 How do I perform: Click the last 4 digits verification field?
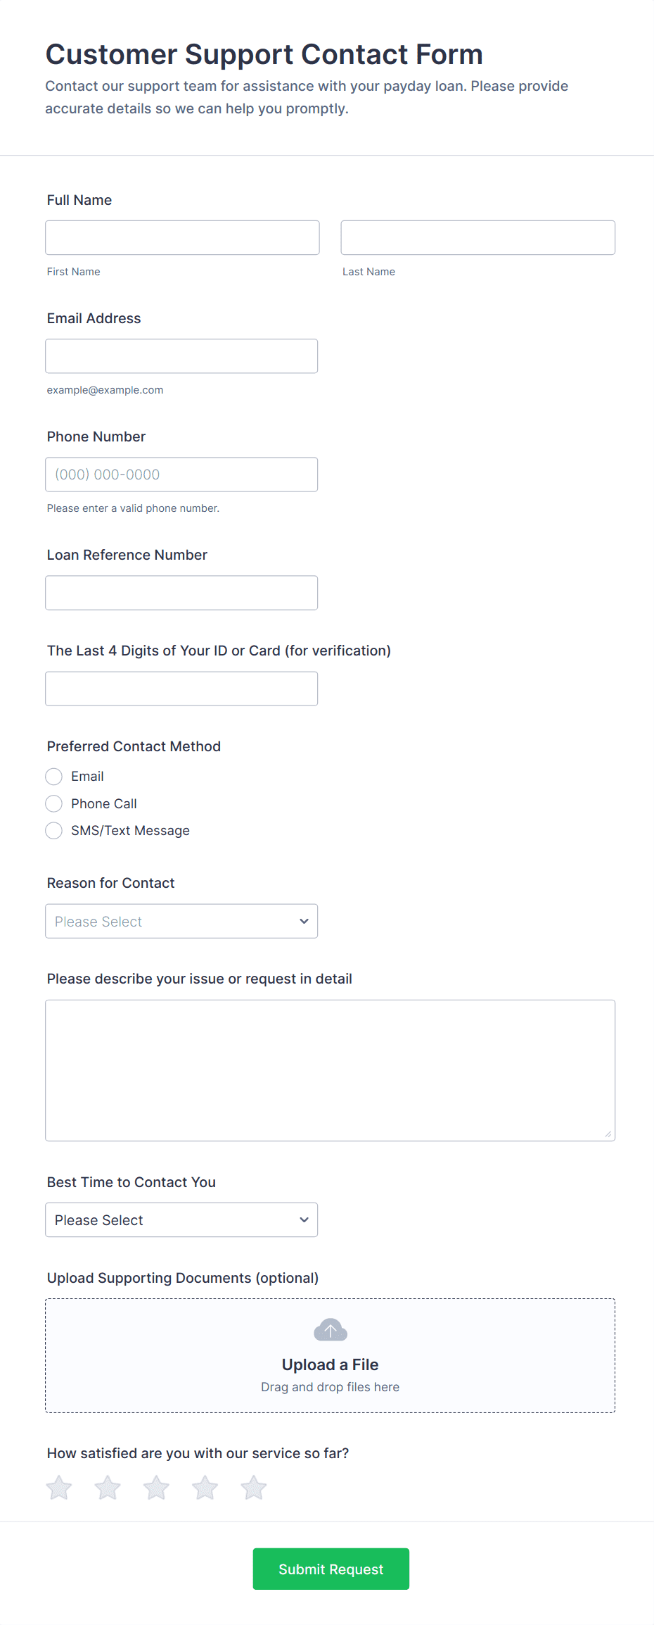(x=181, y=689)
